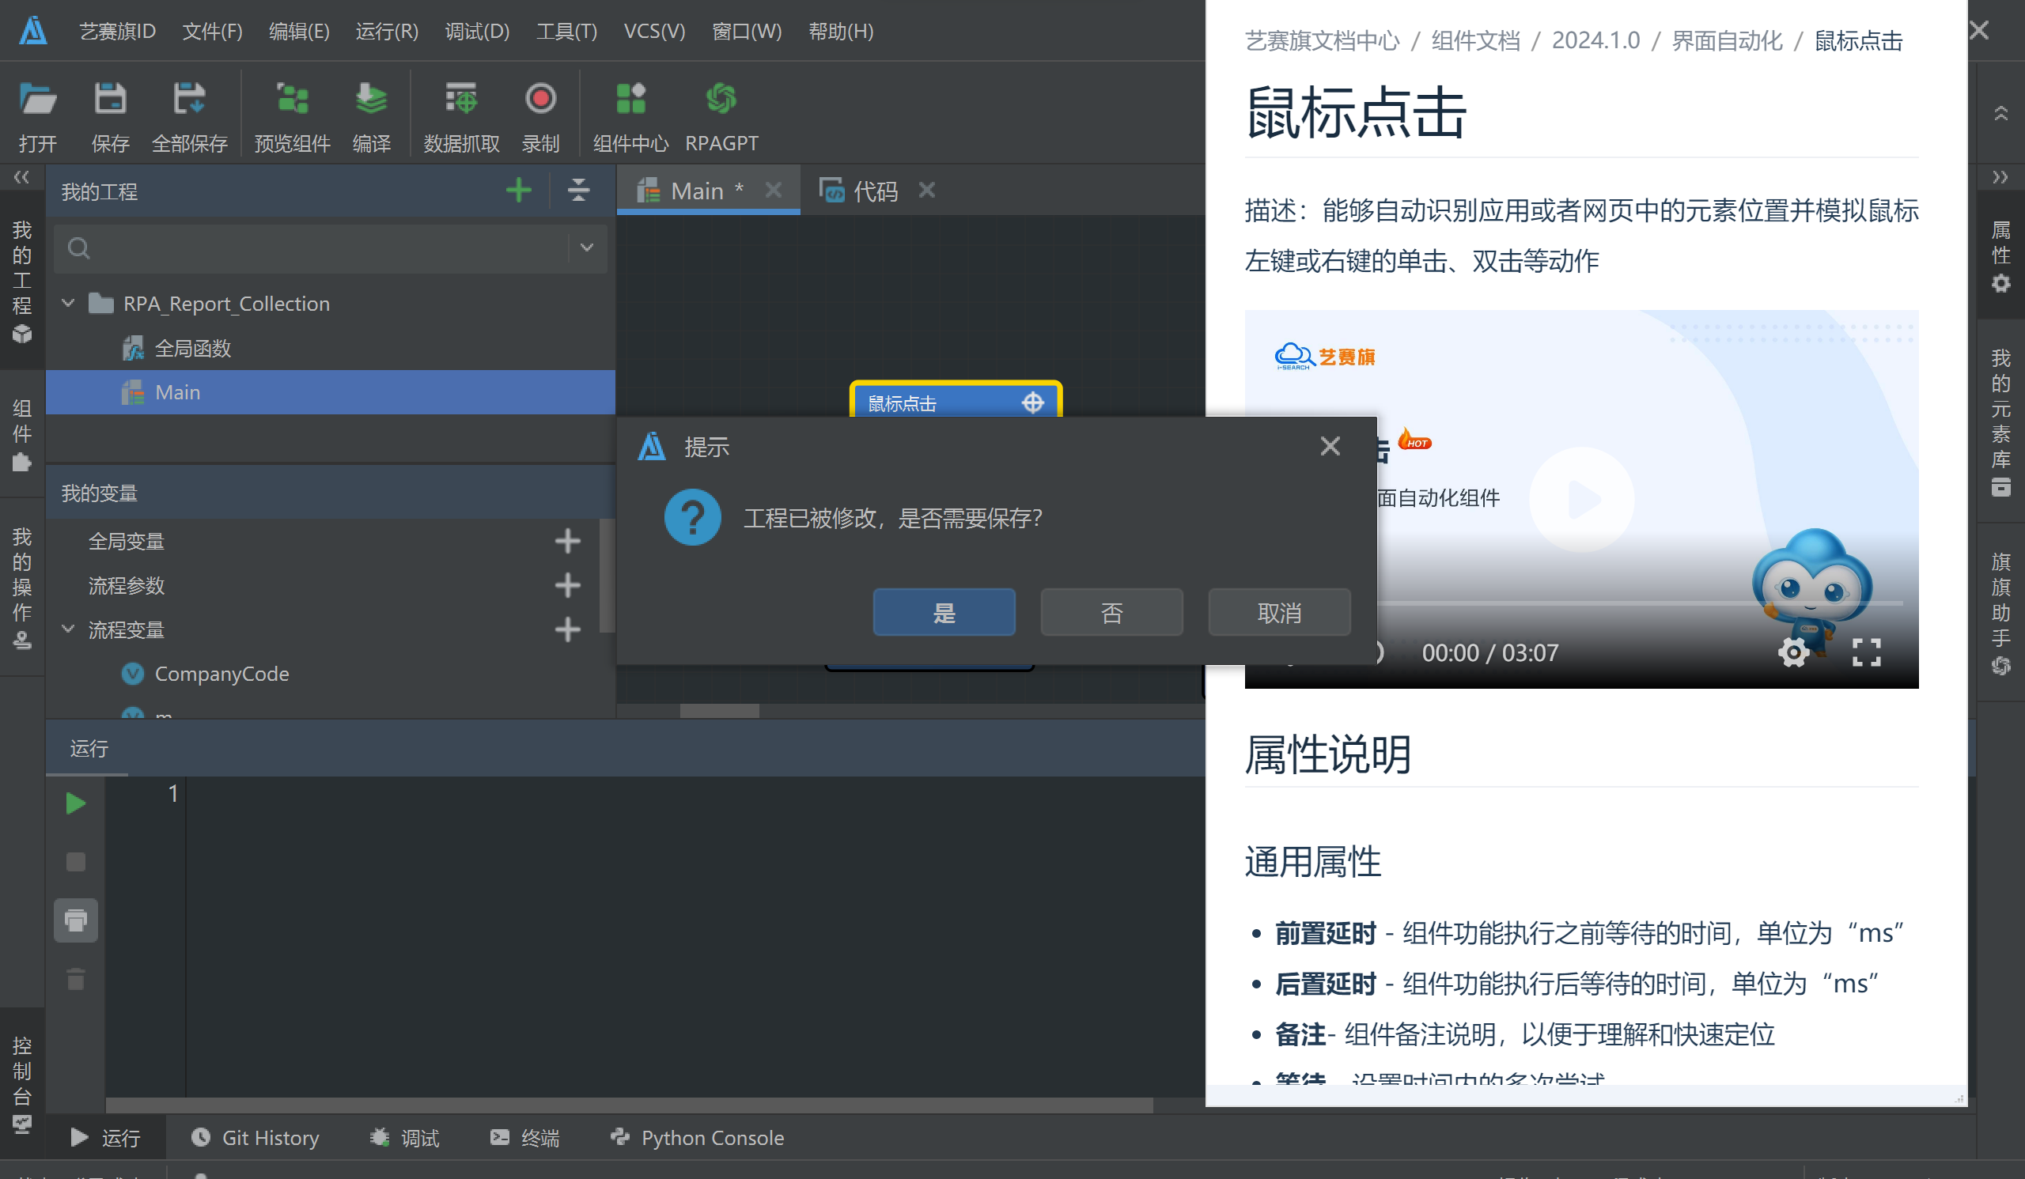This screenshot has width=2025, height=1179.
Task: Switch to the Git History bottom tab
Action: pyautogui.click(x=255, y=1137)
